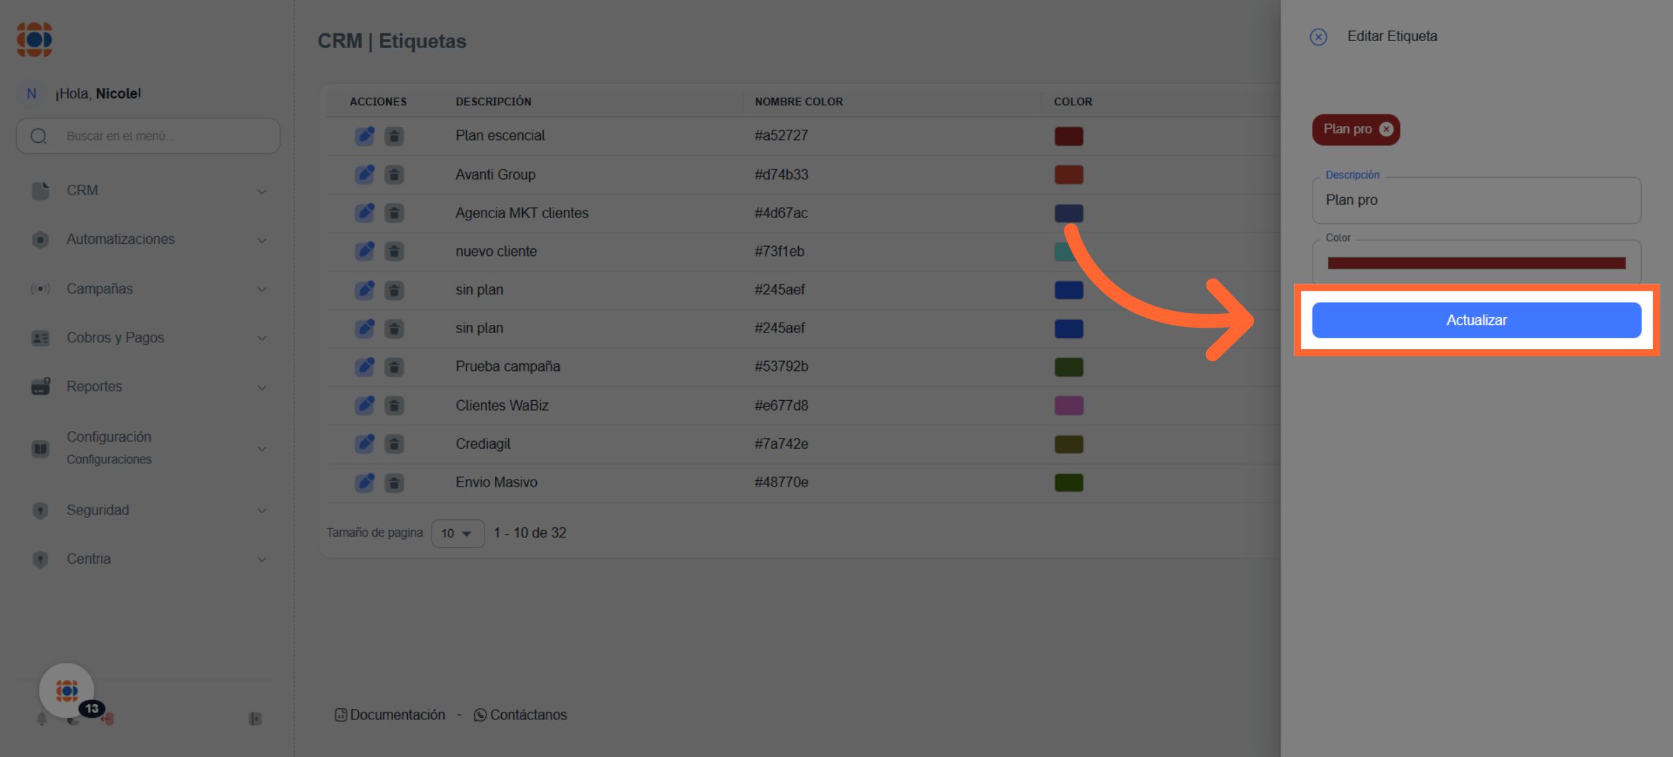Screen dimensions: 1673x757
Task: Expand the Automatizaciones menu
Action: point(148,239)
